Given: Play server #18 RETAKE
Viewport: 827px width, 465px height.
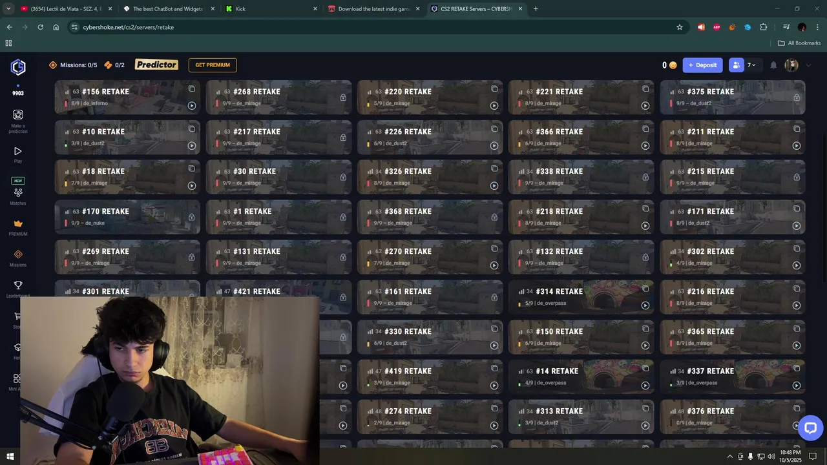Looking at the screenshot, I should coord(192,186).
